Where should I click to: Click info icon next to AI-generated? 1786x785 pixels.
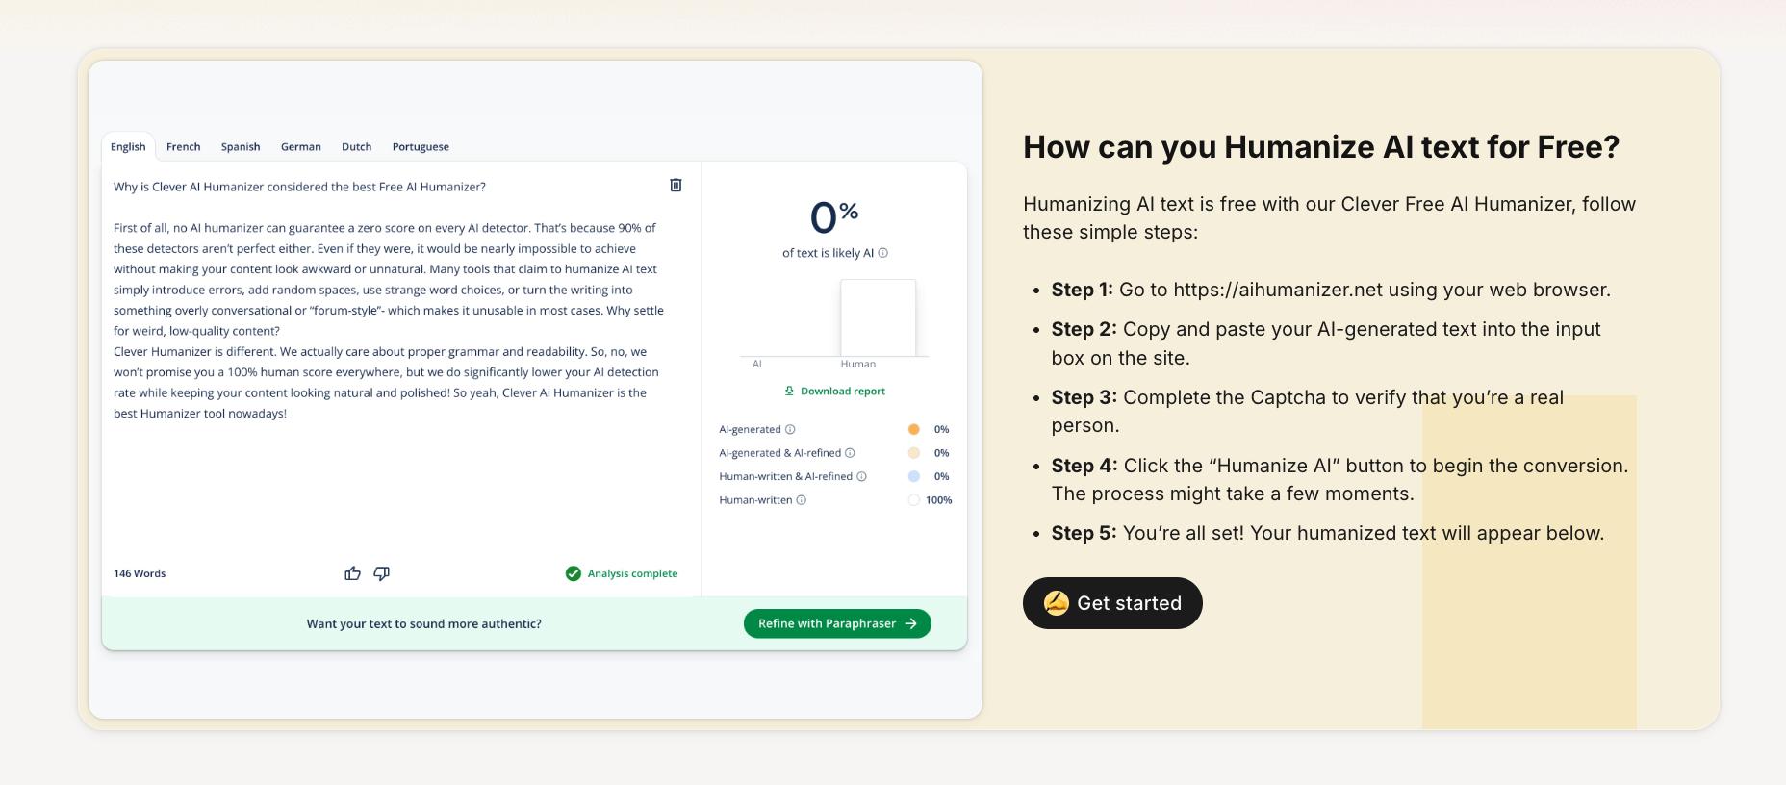pos(791,429)
